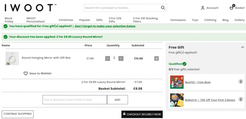Open the Basket icon
Viewport: 246px width, 119px height.
[231, 8]
